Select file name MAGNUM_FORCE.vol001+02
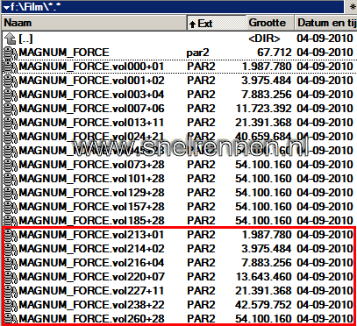 (91, 81)
